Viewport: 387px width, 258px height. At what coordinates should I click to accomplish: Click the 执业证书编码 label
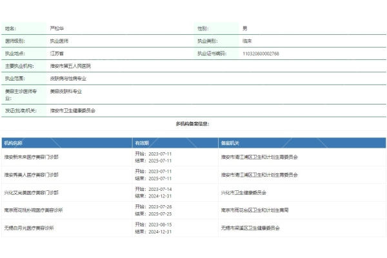(x=212, y=54)
